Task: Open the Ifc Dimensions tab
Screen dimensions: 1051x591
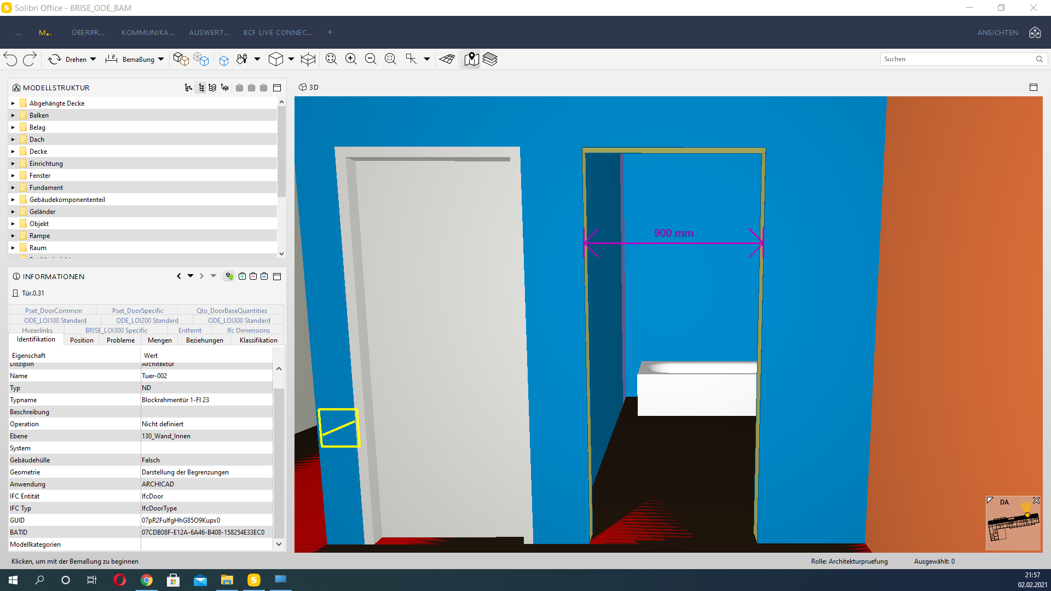Action: 249,331
